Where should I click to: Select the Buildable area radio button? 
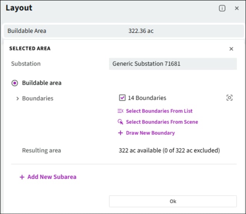15,83
